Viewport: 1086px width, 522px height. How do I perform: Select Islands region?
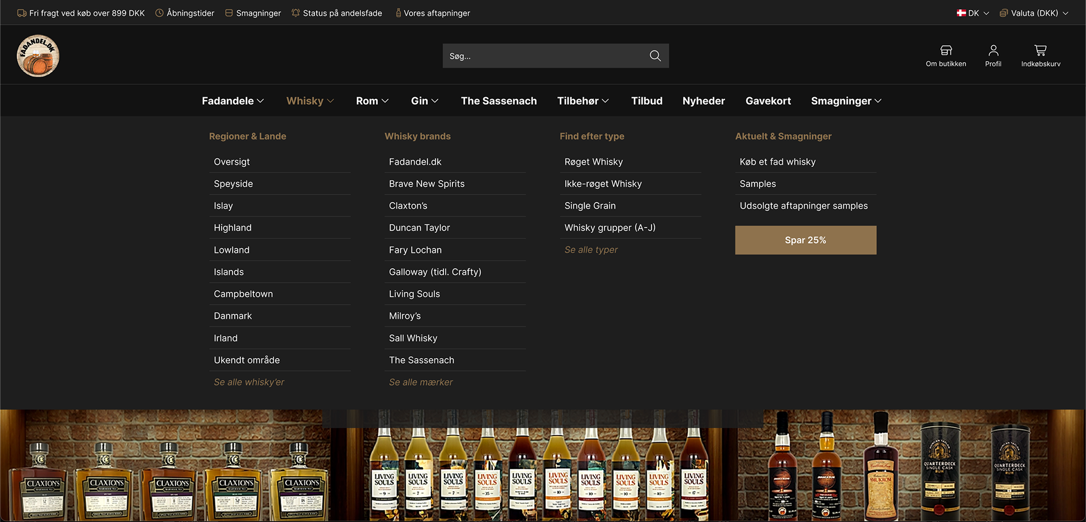pos(280,272)
